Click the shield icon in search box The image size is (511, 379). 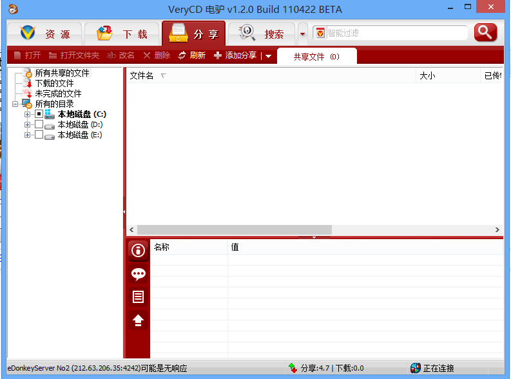(x=320, y=33)
